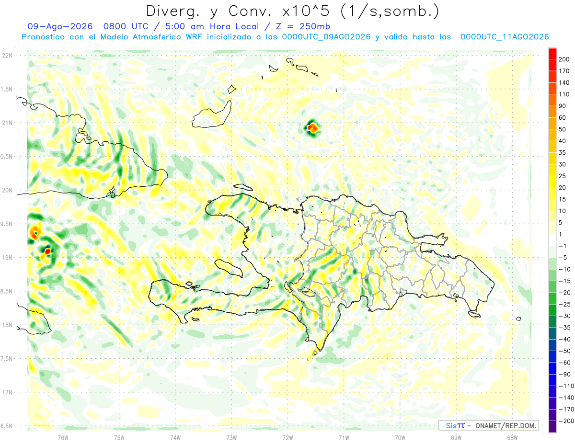Click the '0000UTC_09AGO2026' initialization time text
This screenshot has height=444, width=575.
coord(326,37)
